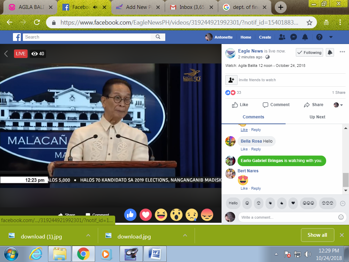349x262 pixels.
Task: Toggle Like on the Eagle News post
Action: [x=240, y=105]
